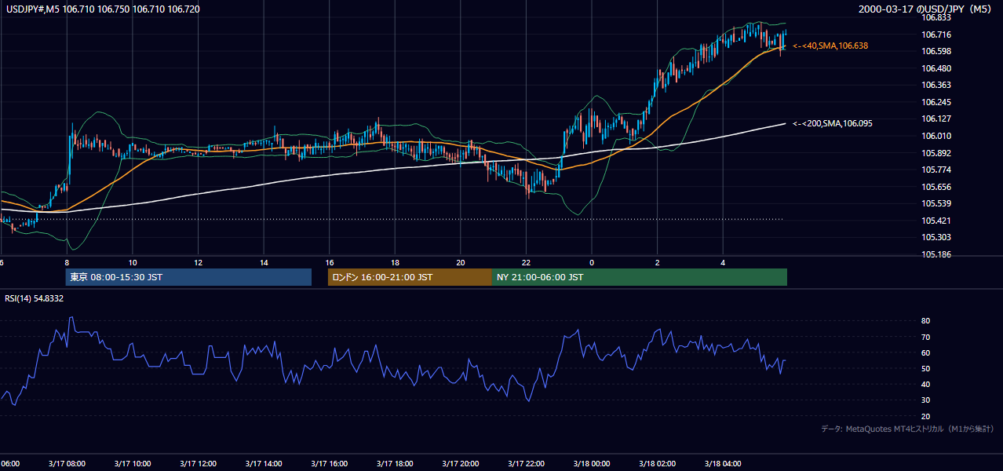
Task: Click price axis value 105.303
Action: (936, 237)
